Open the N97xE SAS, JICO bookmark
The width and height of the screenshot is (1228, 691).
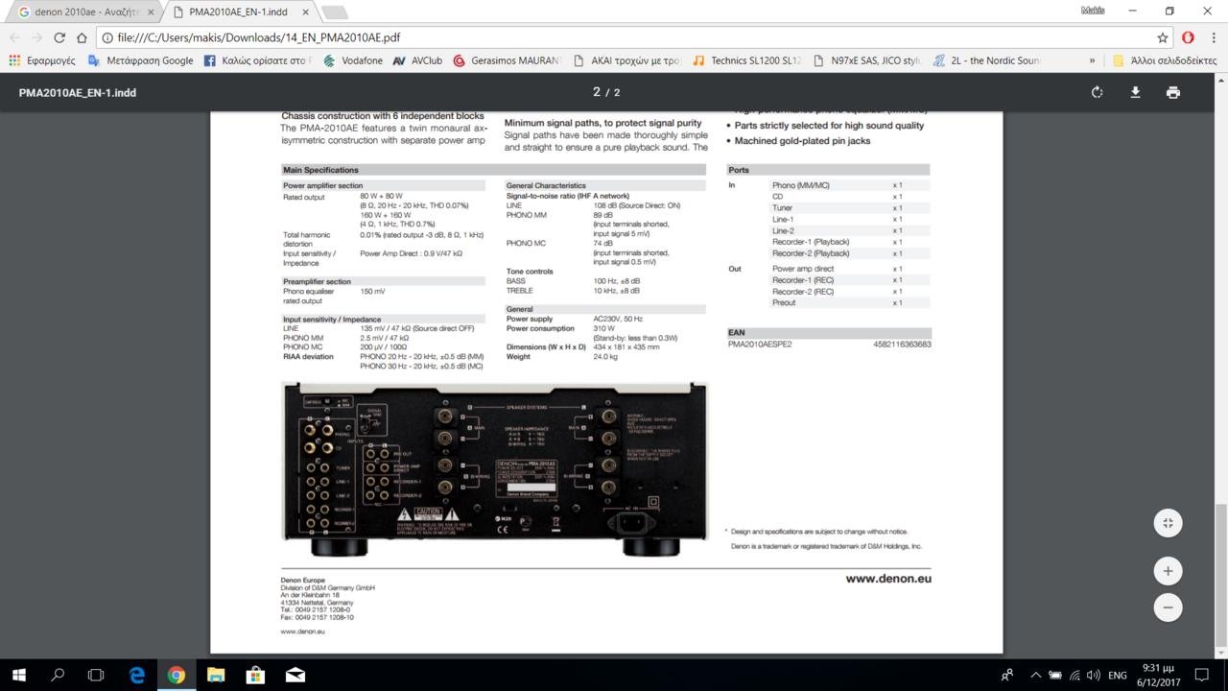[x=866, y=60]
